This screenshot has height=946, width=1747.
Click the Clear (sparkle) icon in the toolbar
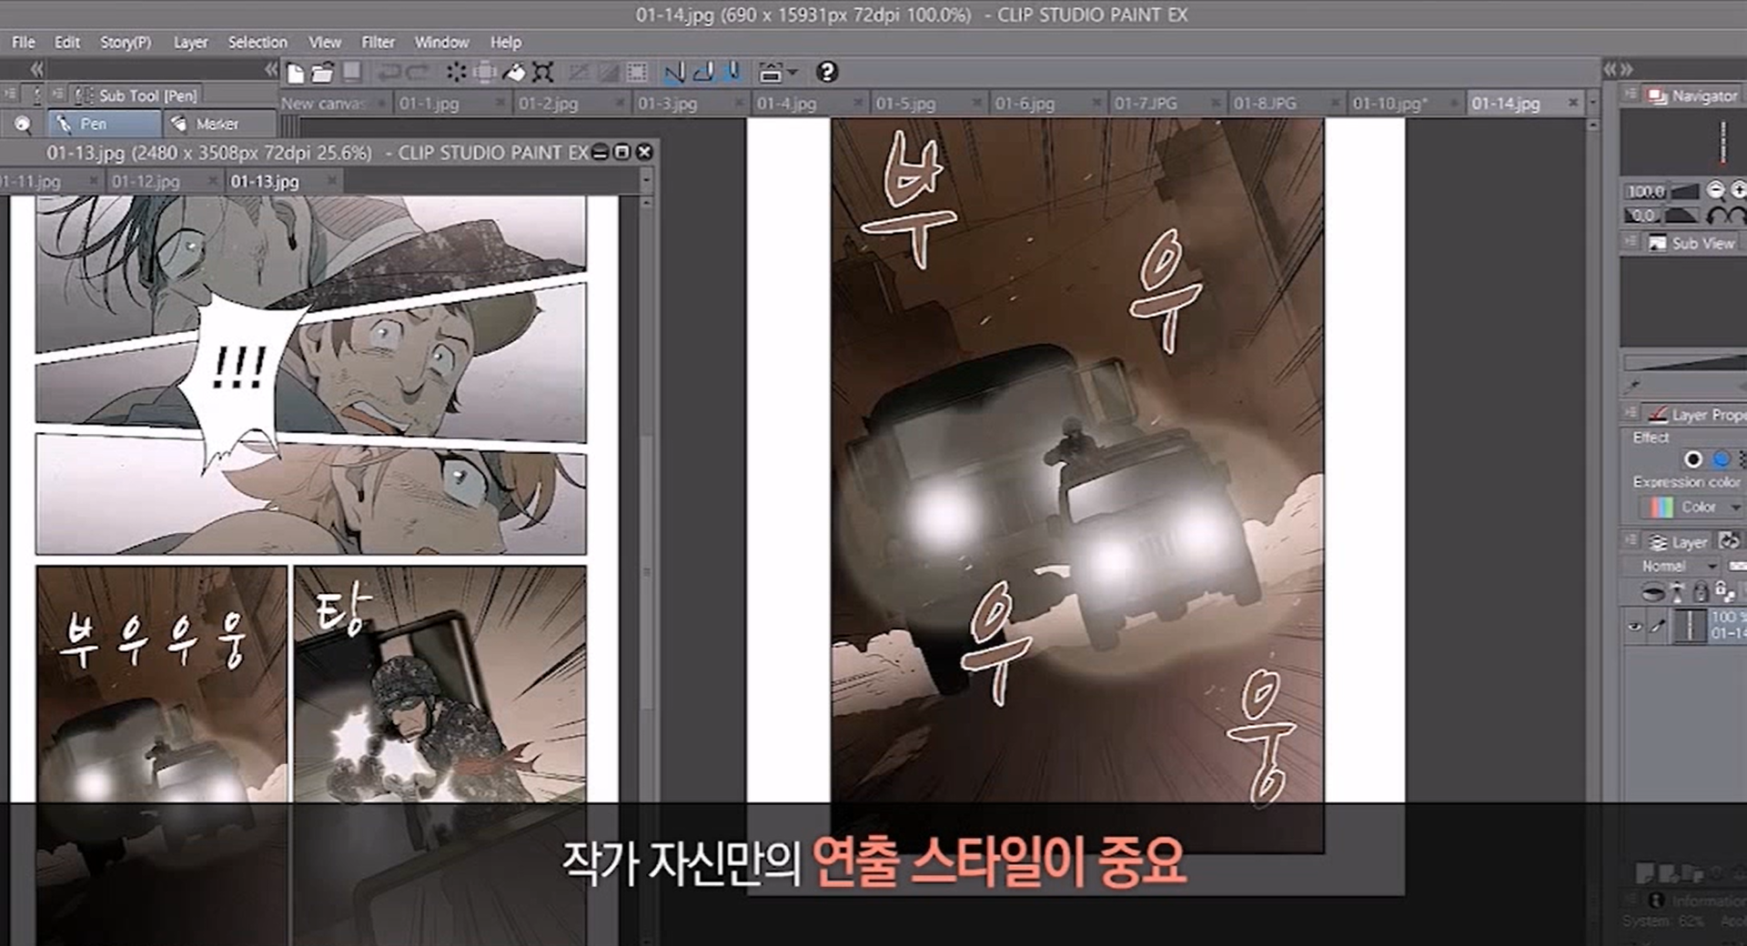[456, 73]
